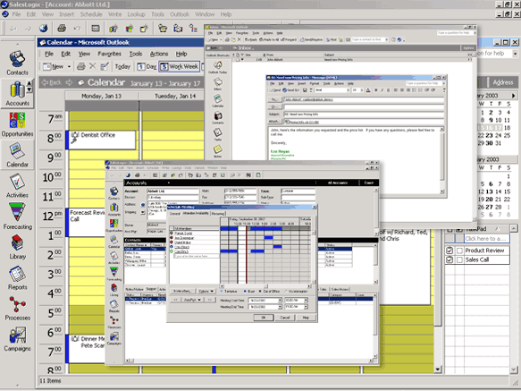Viewport: 521px width, 391px height.
Task: Click OK in the Schedule Meeting dialog
Action: [263, 318]
